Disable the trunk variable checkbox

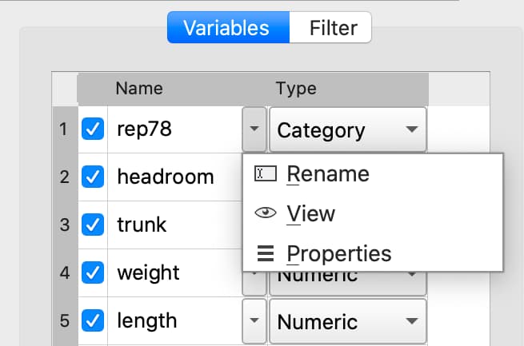[94, 225]
